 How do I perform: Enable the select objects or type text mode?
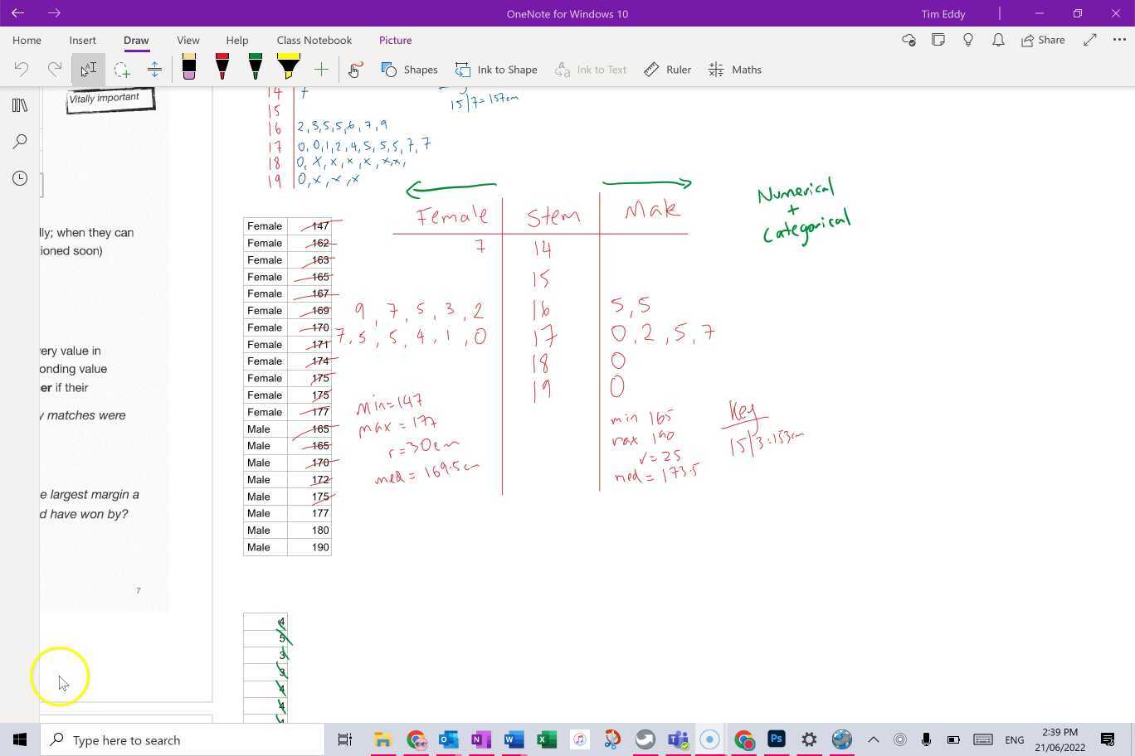[x=88, y=70]
